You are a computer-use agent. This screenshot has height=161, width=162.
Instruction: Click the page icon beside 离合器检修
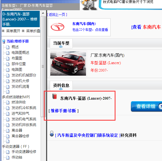tap(8, 136)
